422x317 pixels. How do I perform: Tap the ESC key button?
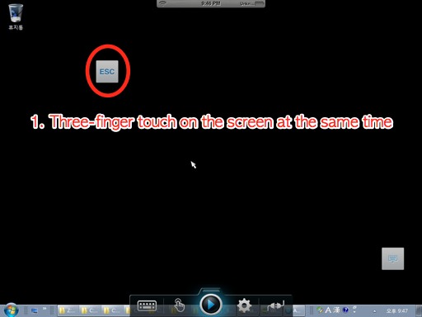tap(107, 72)
